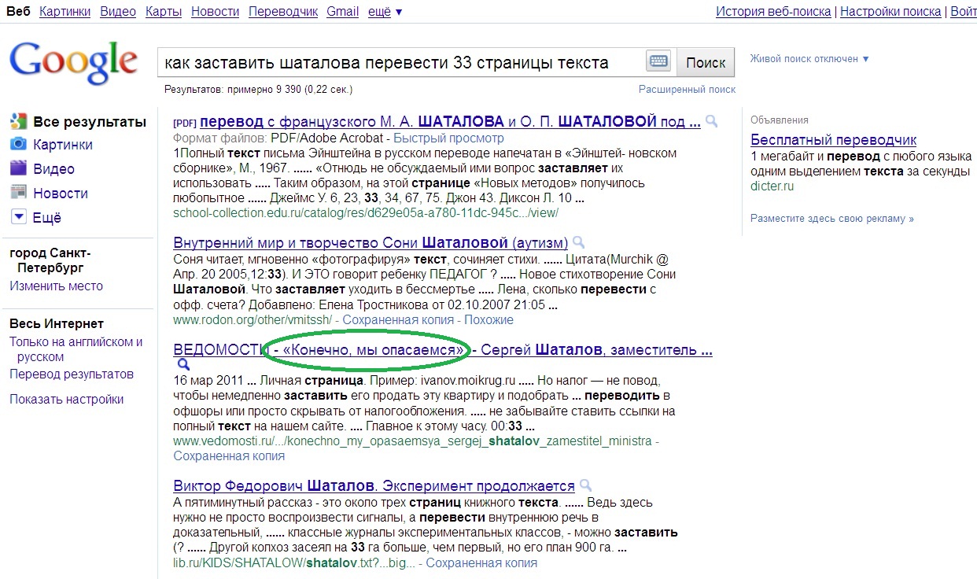Open the on-screen keyboard icon
Screen dimensions: 977x579
658,62
